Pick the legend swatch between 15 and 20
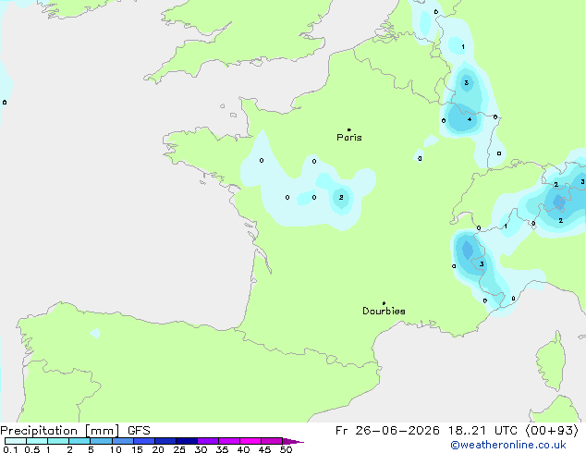 click(x=144, y=441)
